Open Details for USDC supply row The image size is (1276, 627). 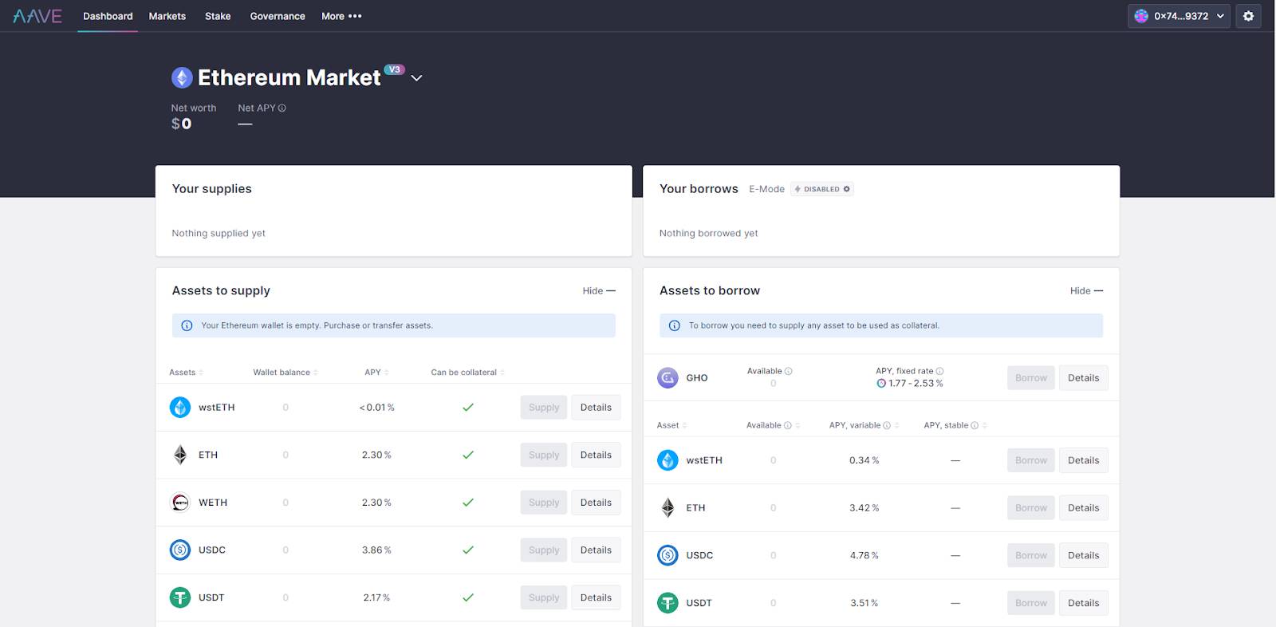(x=596, y=550)
